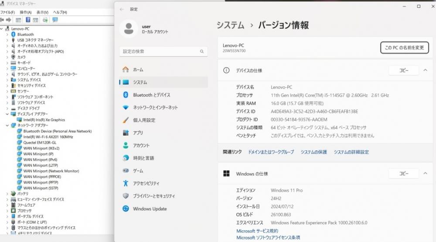
Task: Open Bluetooth とデバイス sidebar icon
Action: pyautogui.click(x=126, y=95)
